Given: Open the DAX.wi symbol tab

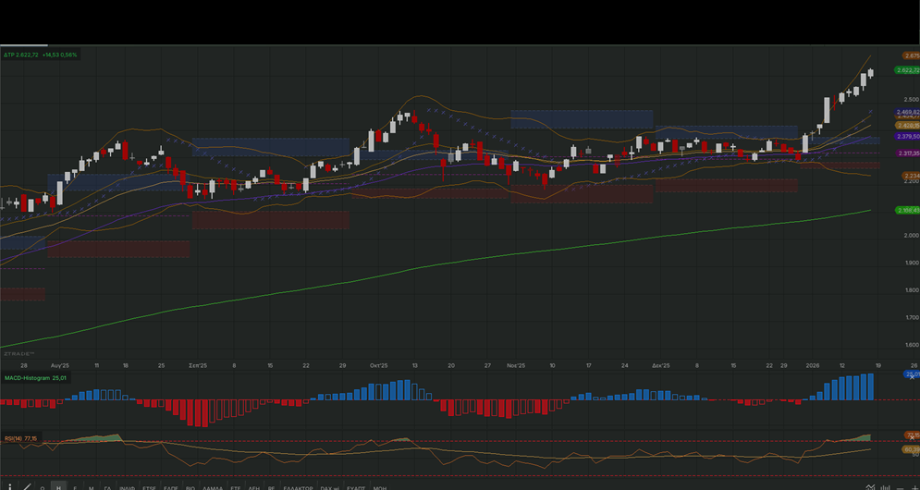Looking at the screenshot, I should (x=330, y=488).
